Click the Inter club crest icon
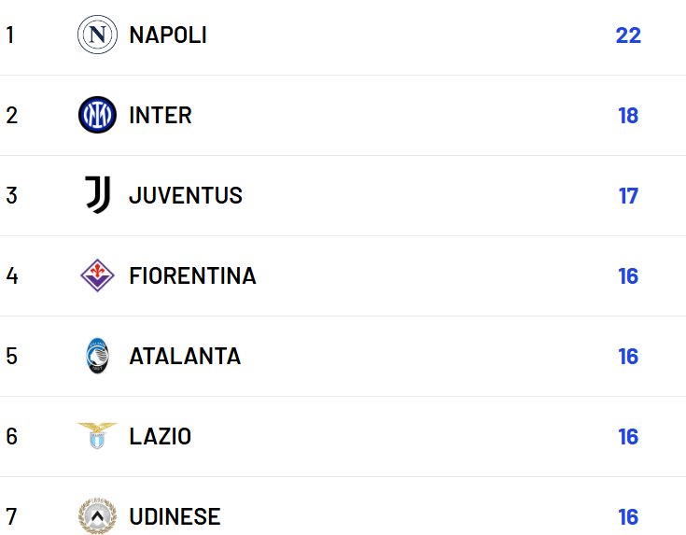 pos(97,116)
